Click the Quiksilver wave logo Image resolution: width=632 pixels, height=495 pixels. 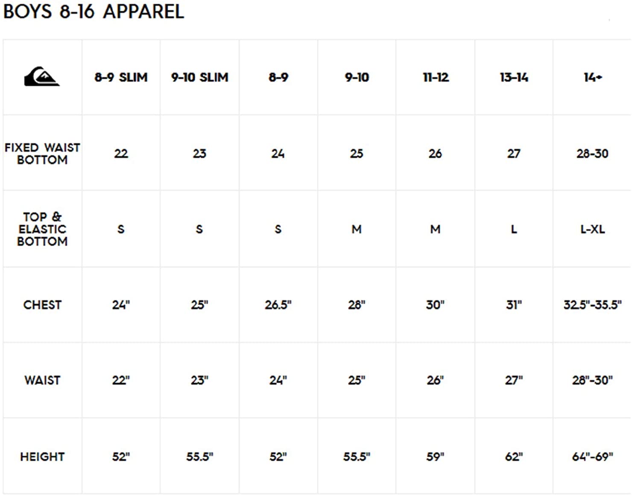pos(42,77)
